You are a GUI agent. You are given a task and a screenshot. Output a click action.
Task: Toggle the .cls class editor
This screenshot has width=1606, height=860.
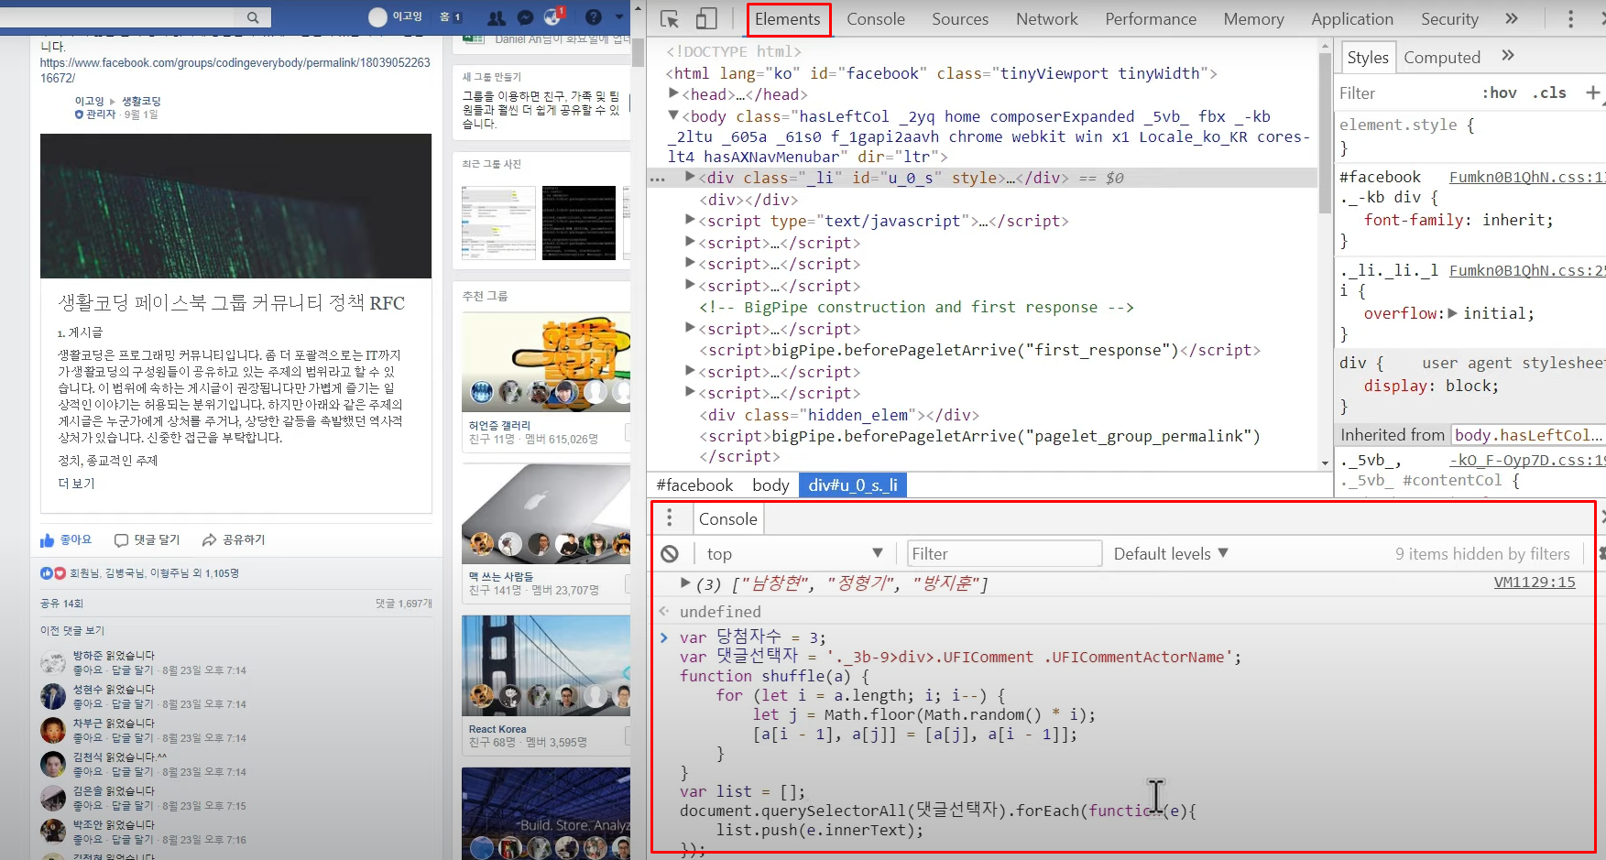(1549, 93)
